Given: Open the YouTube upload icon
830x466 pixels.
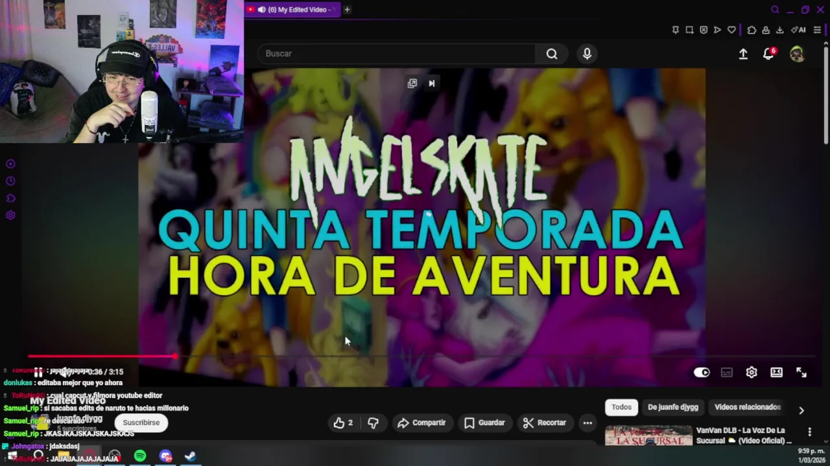Looking at the screenshot, I should (743, 54).
